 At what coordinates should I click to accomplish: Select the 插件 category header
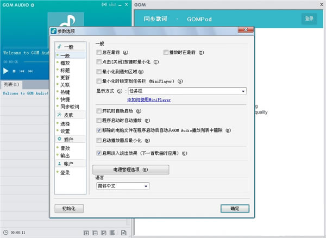pyautogui.click(x=70, y=139)
